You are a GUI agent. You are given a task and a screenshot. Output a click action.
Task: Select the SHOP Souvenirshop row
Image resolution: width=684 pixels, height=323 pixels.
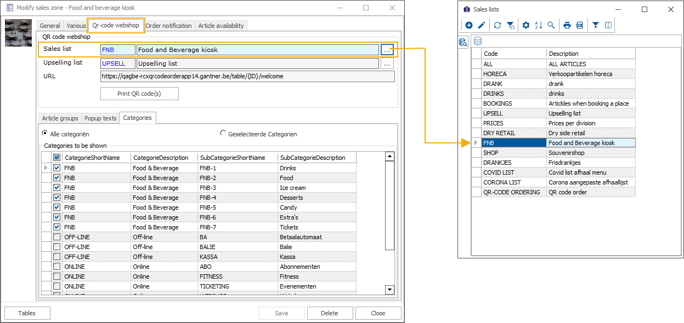(558, 153)
